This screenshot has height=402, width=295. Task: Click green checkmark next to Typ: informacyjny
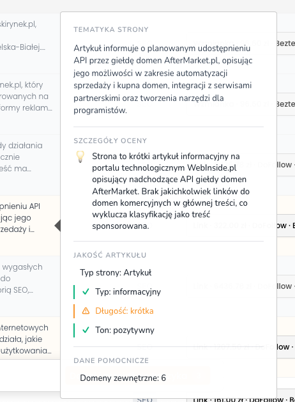click(x=86, y=292)
